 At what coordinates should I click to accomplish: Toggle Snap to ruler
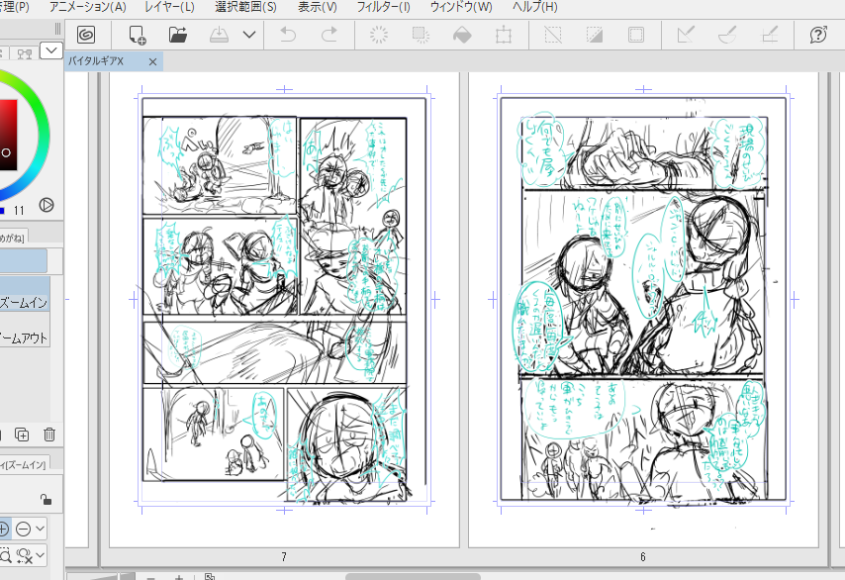(686, 35)
